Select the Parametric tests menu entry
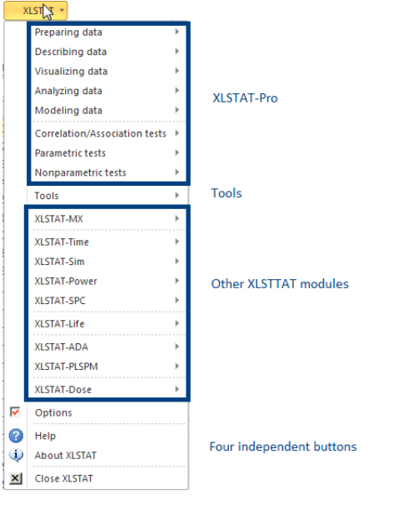 click(107, 152)
